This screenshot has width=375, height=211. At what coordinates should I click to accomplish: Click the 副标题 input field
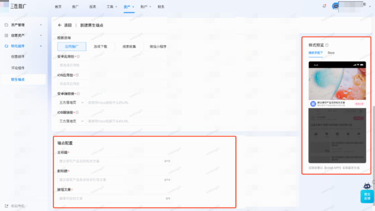(x=114, y=180)
